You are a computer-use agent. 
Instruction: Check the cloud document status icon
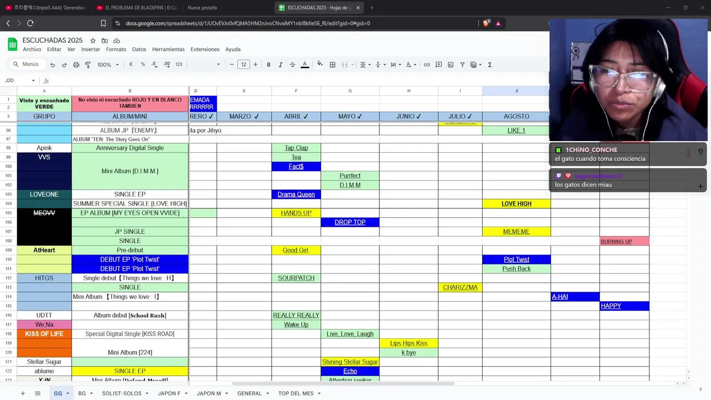[x=117, y=41]
